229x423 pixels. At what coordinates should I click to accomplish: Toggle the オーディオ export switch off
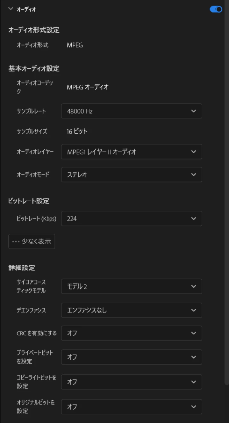click(216, 9)
